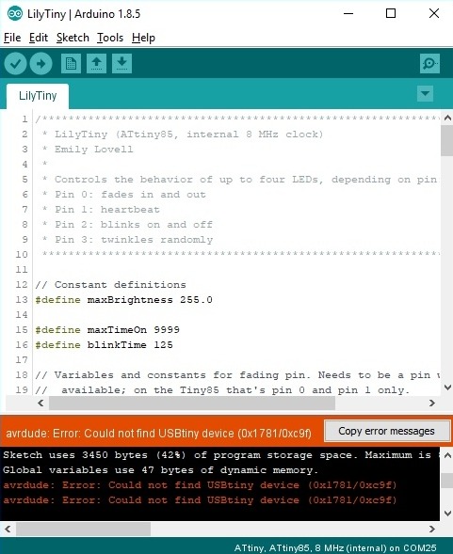This screenshot has width=453, height=554.
Task: Click editor horizontal scrollbar right arrow
Action: click(432, 404)
